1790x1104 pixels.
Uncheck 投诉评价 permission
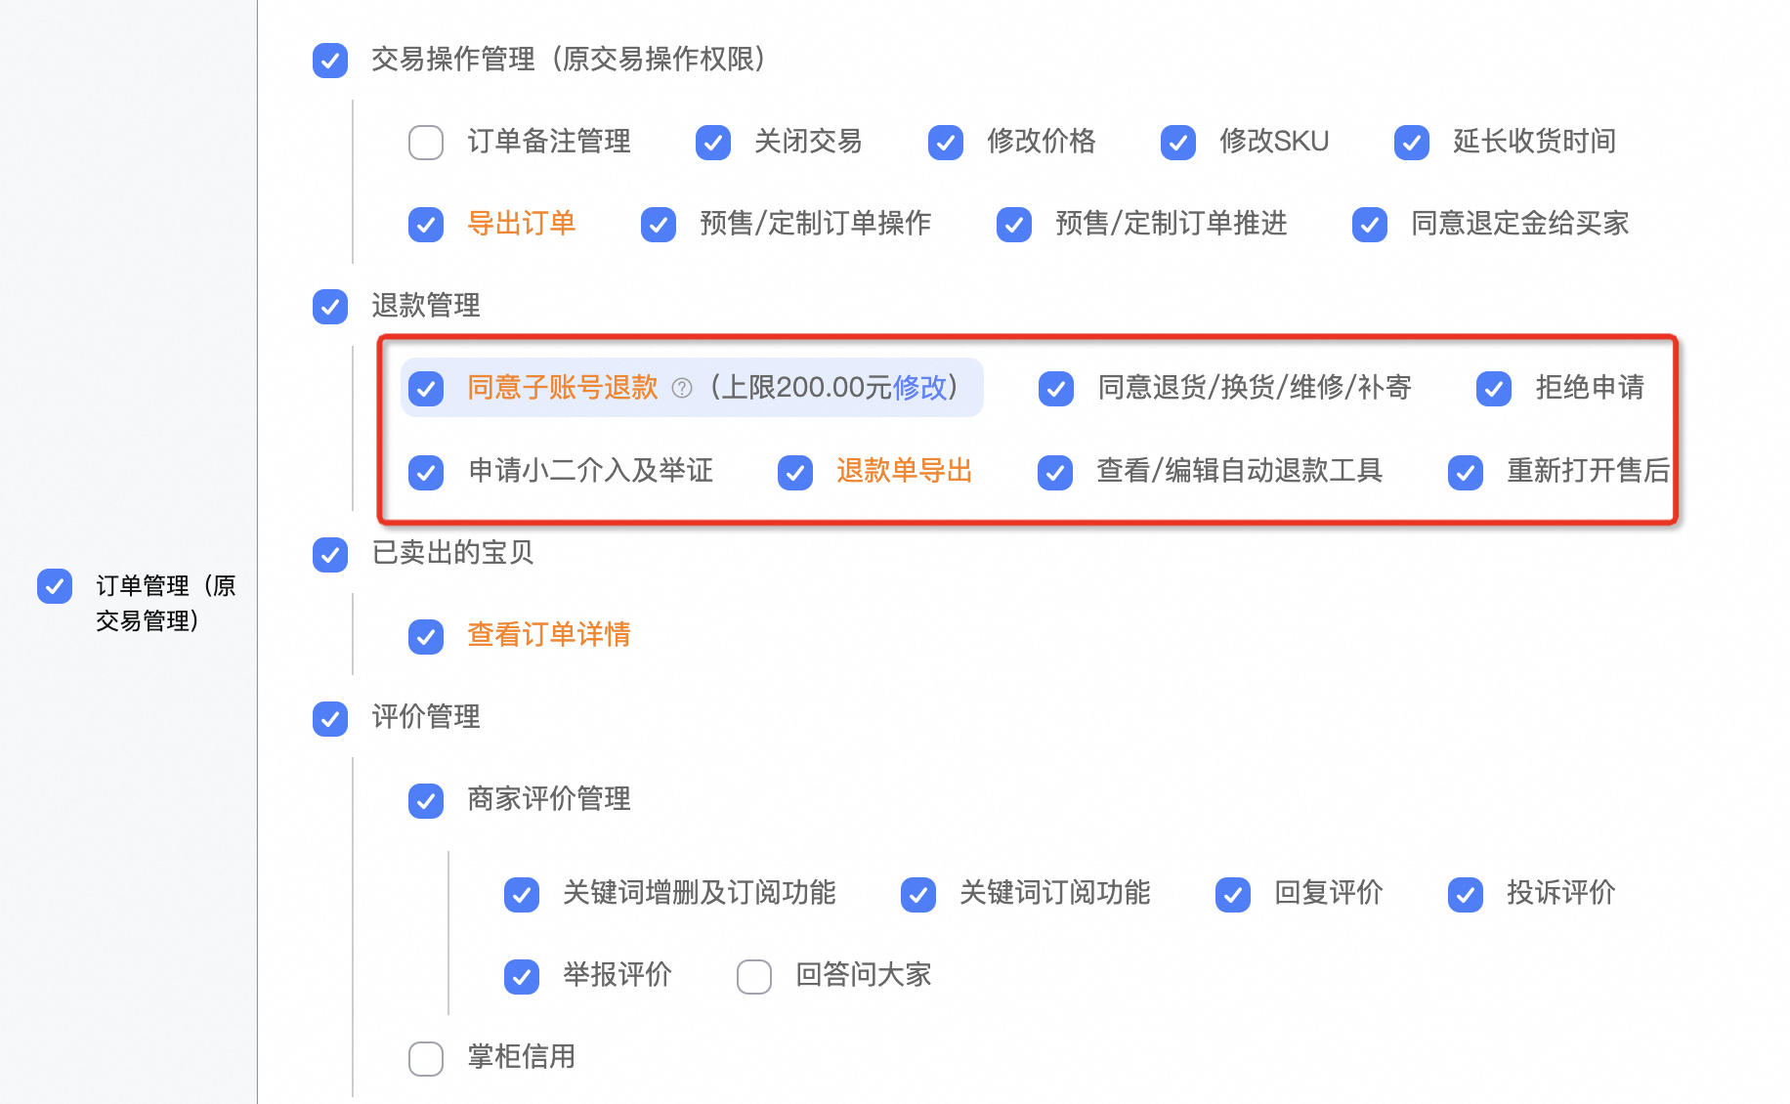(x=1466, y=894)
